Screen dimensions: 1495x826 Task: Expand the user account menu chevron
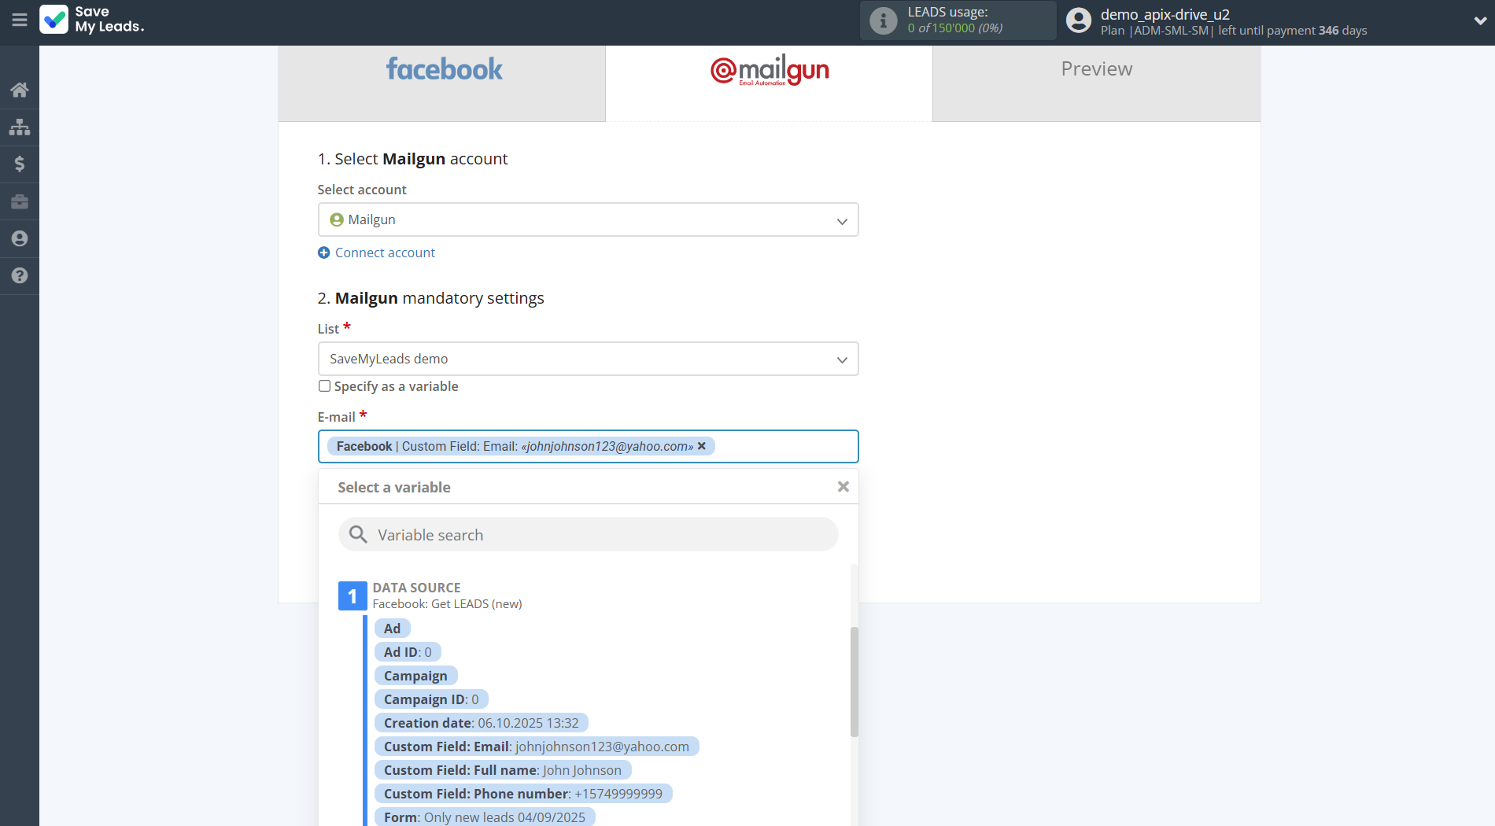[1479, 21]
